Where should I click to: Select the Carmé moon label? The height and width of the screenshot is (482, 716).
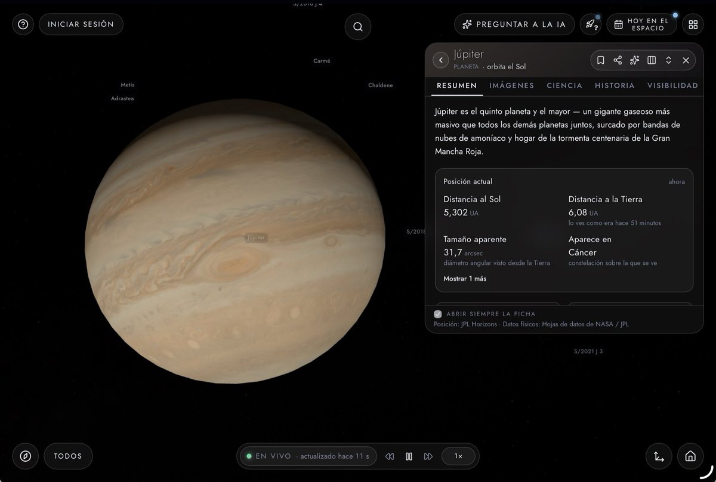tap(322, 61)
